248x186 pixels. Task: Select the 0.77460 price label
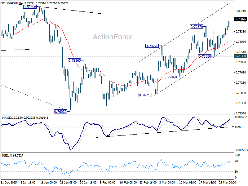[171, 77]
